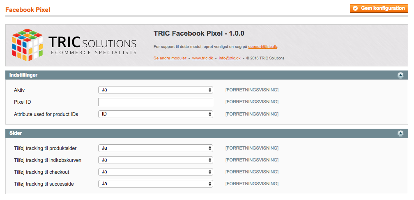Open Tilføj tracking til successide dropdown

[x=155, y=184]
